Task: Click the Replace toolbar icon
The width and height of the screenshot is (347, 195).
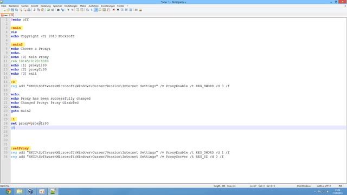Action: pos(62,10)
